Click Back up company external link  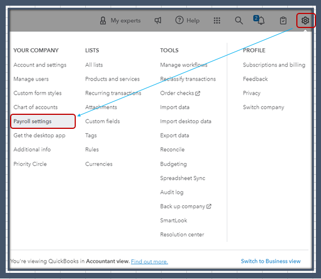point(186,206)
